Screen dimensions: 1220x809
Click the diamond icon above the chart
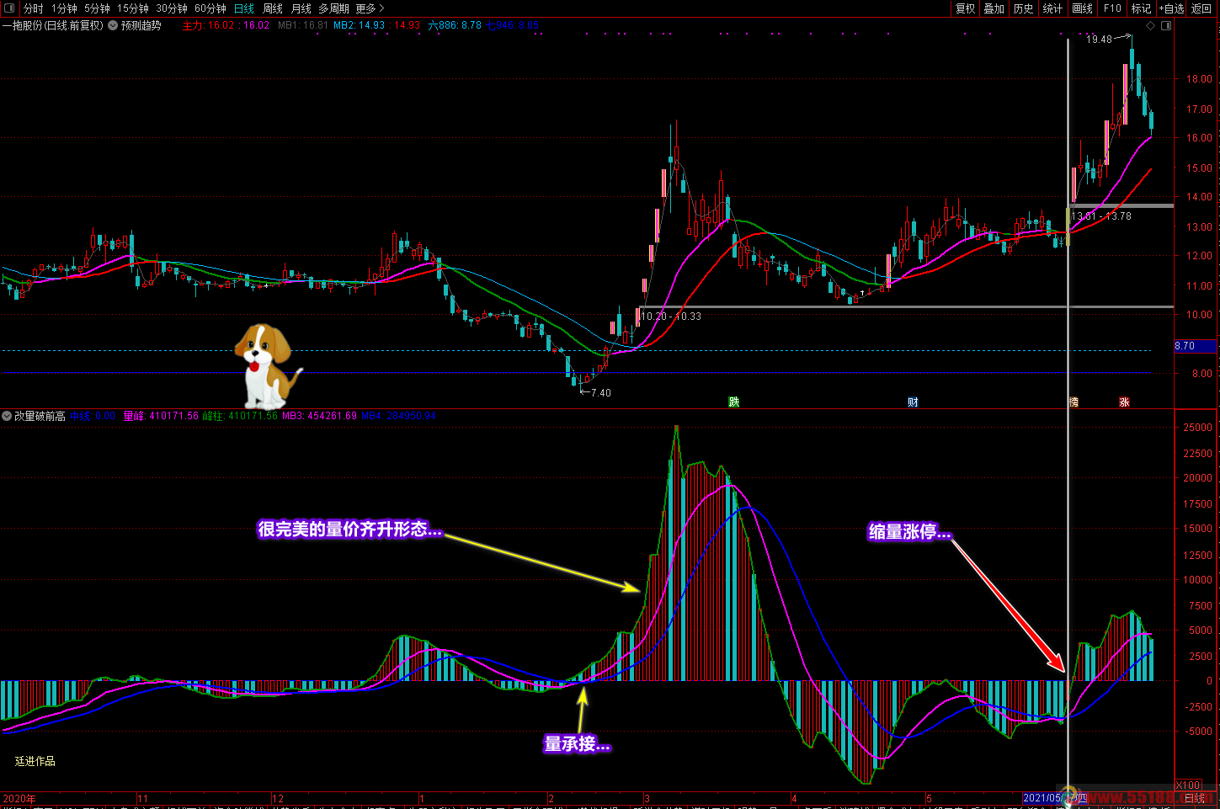tap(1151, 26)
